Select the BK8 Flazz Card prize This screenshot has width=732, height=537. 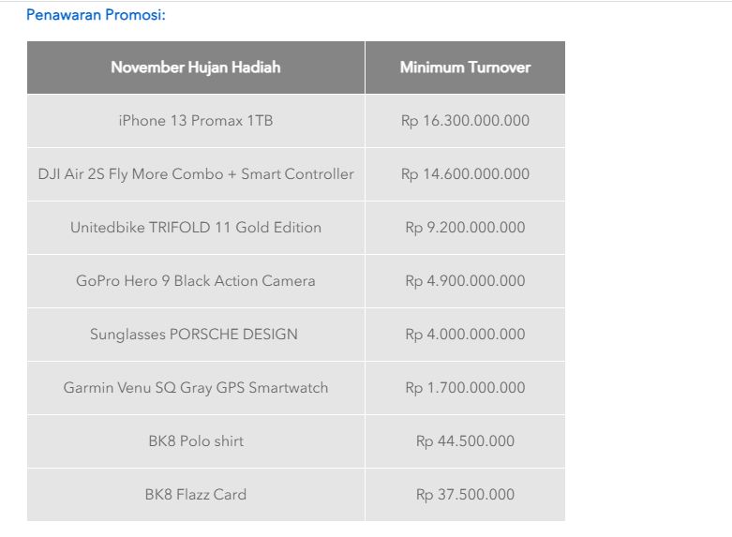pos(196,495)
